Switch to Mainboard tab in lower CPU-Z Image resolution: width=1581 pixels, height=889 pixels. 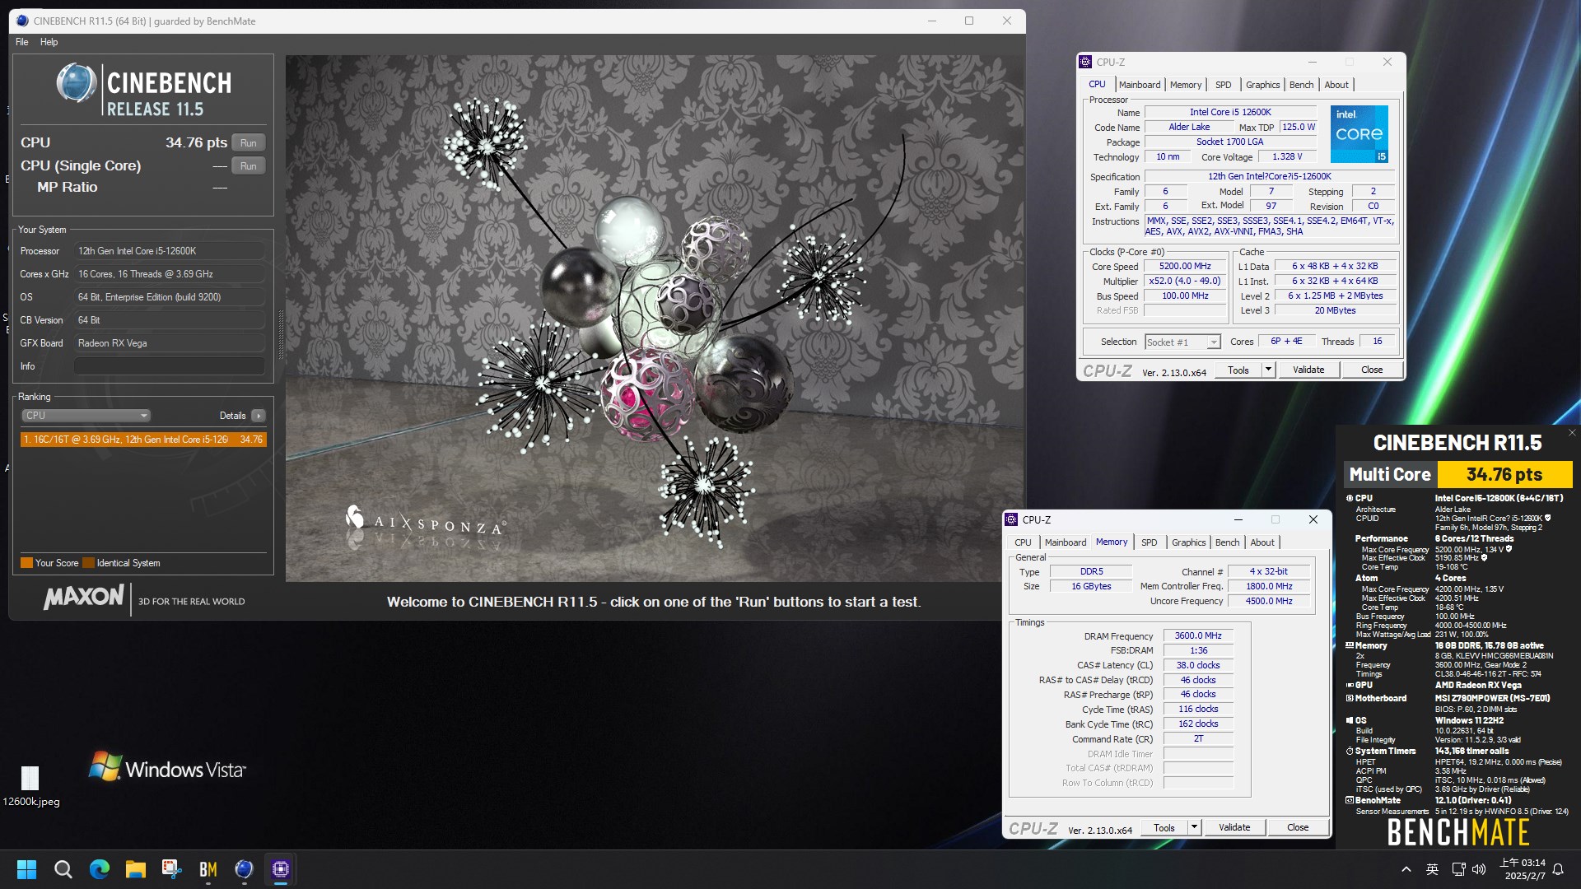pos(1066,542)
